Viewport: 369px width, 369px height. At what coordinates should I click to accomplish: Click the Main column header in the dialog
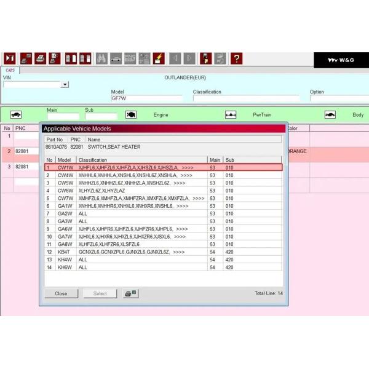[x=215, y=160]
